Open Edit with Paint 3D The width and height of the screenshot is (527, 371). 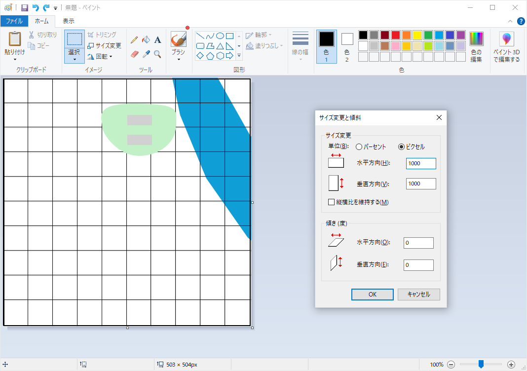coord(506,47)
